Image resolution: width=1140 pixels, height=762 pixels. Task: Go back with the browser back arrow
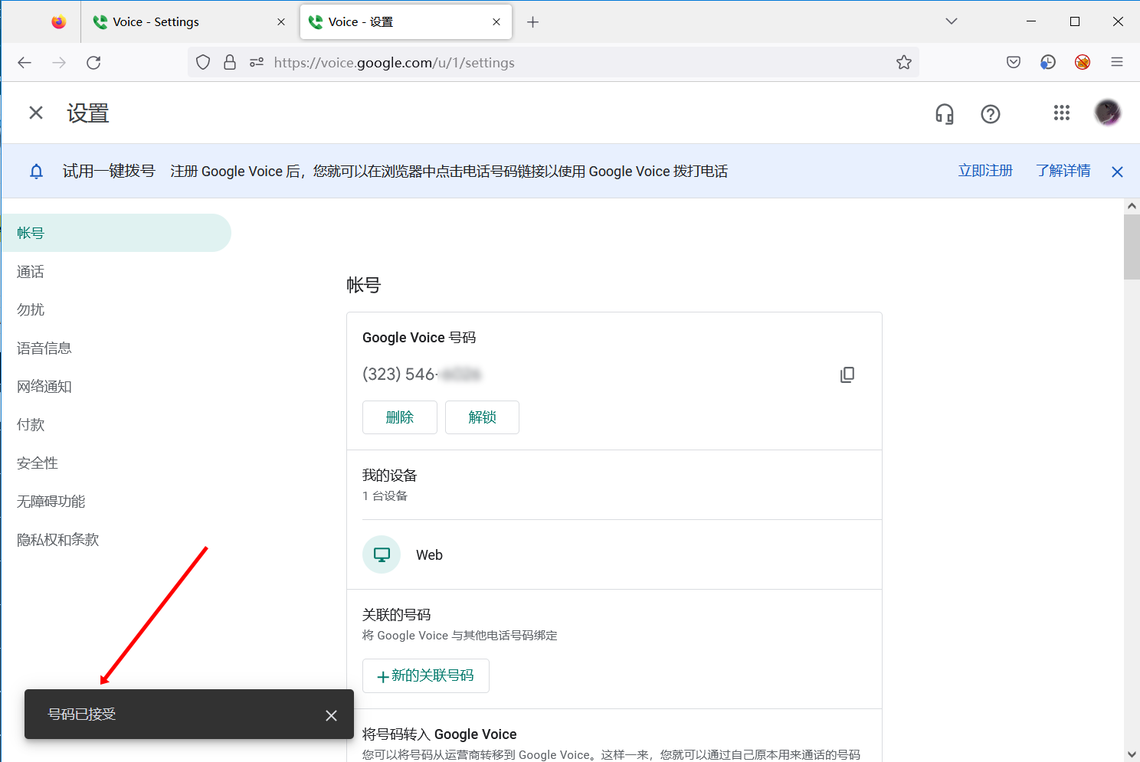pyautogui.click(x=25, y=63)
